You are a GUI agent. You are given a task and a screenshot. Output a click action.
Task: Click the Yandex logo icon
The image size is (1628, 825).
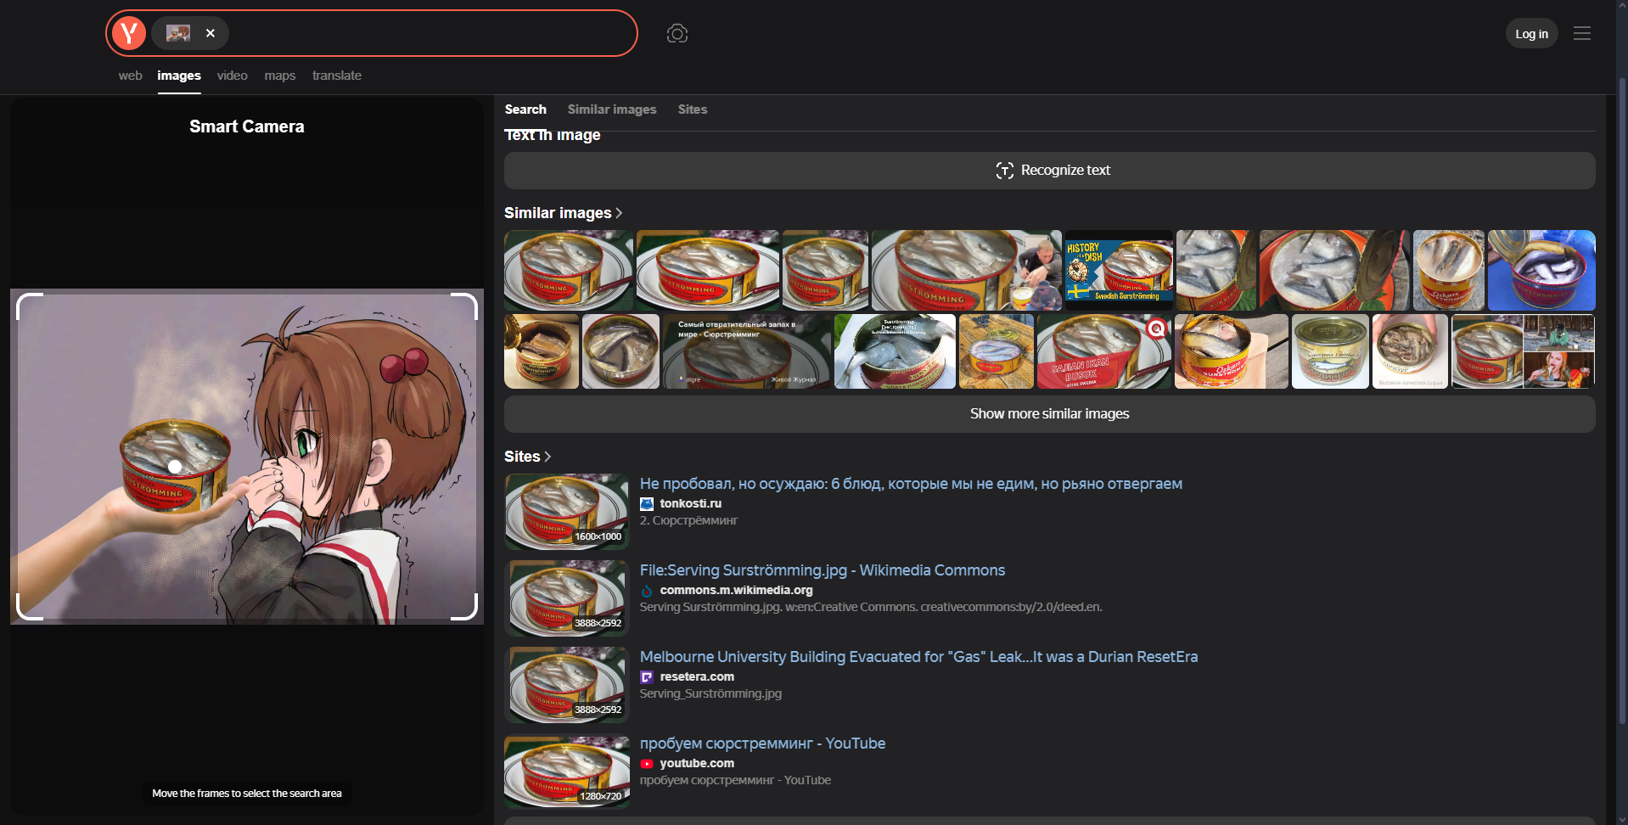(x=129, y=33)
